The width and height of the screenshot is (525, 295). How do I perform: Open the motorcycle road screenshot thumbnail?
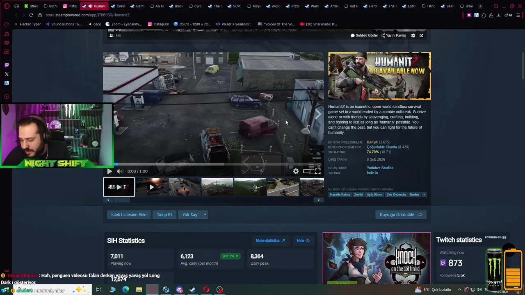(x=283, y=187)
